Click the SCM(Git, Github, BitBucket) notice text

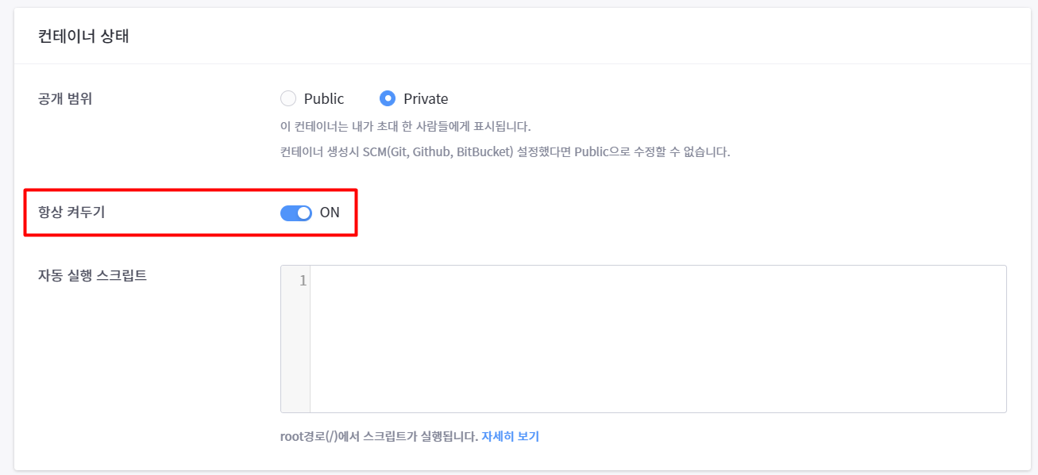click(x=505, y=151)
